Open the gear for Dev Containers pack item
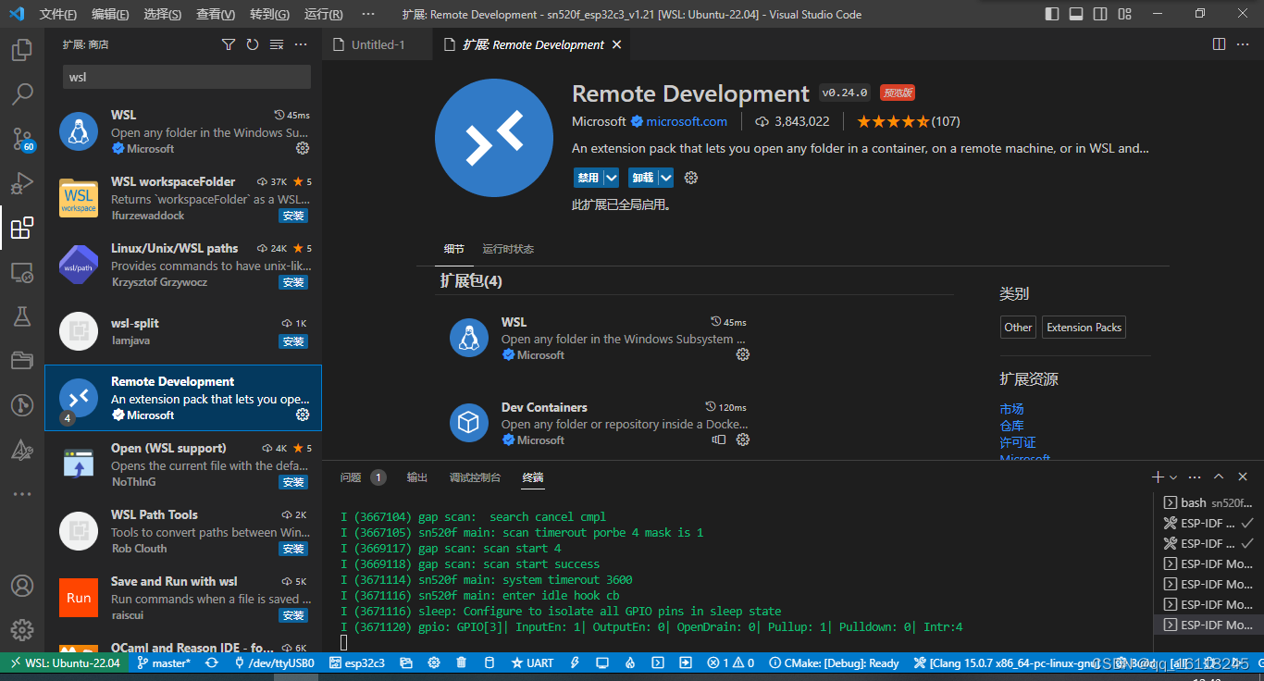Viewport: 1264px width, 681px height. coord(742,440)
